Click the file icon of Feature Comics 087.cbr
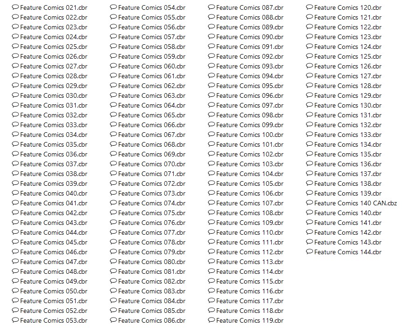The height and width of the screenshot is (332, 402). 211,7
